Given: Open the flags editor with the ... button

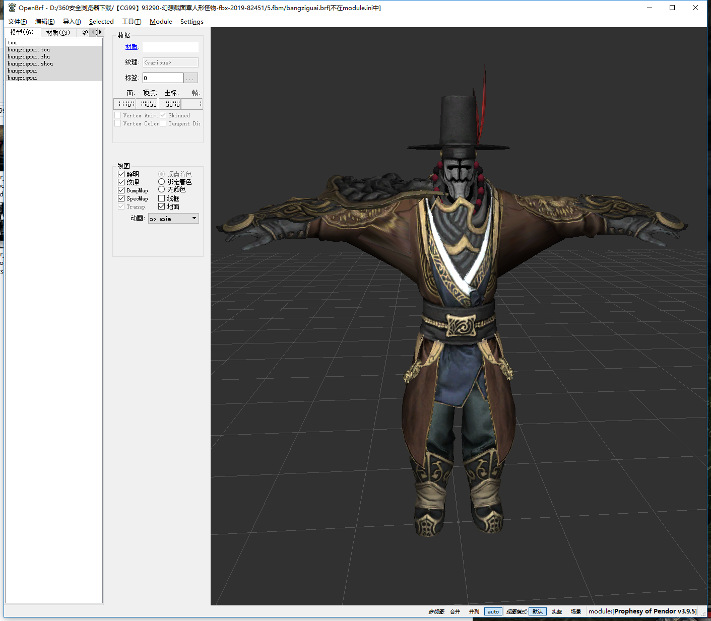Looking at the screenshot, I should click(190, 78).
